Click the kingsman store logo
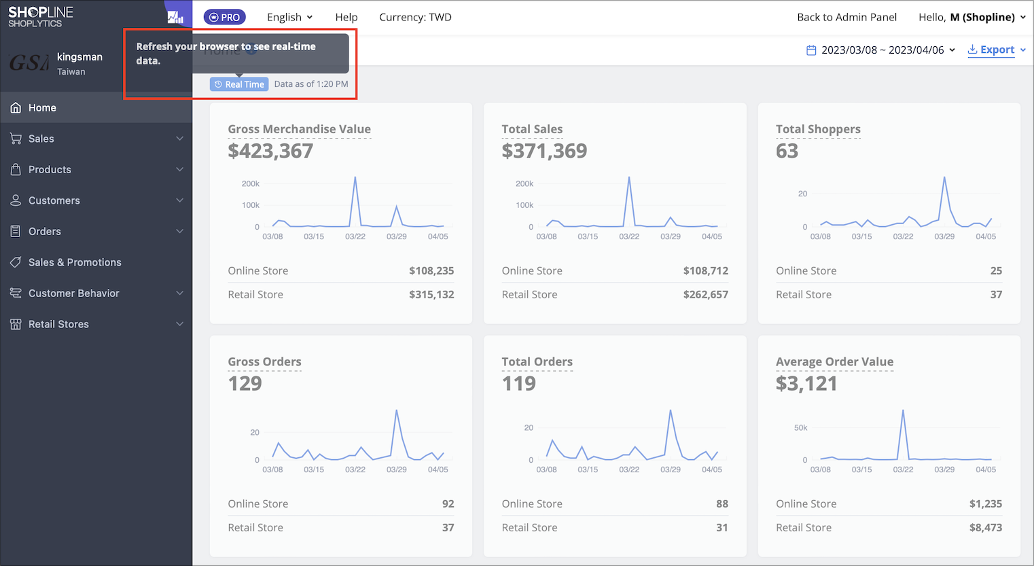The image size is (1034, 566). 29,63
